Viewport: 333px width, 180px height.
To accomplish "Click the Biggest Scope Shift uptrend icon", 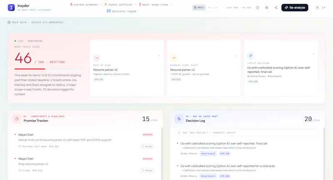I will [x=174, y=58].
